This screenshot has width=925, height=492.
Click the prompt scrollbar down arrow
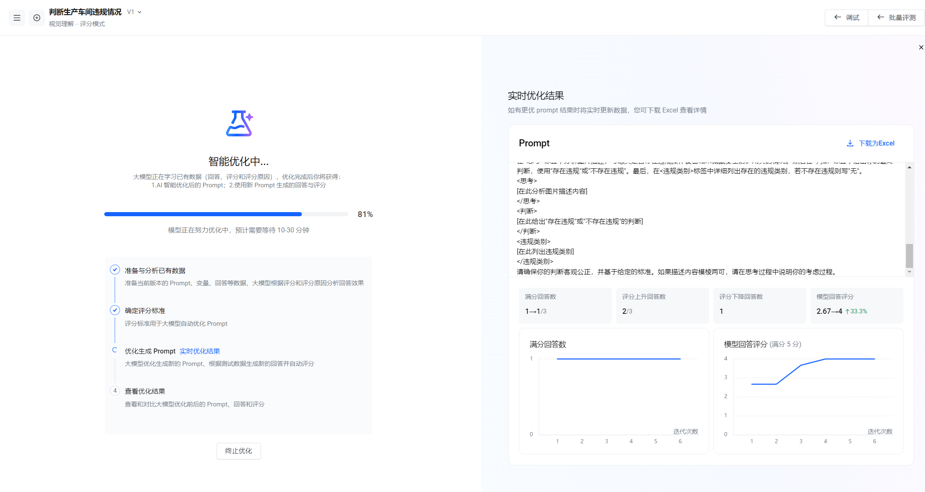(x=909, y=272)
